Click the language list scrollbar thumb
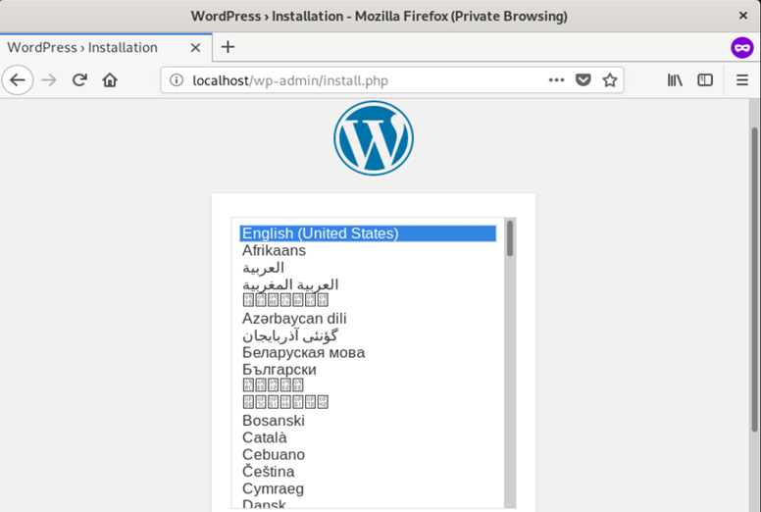Viewport: 761px width, 512px height. [x=510, y=237]
